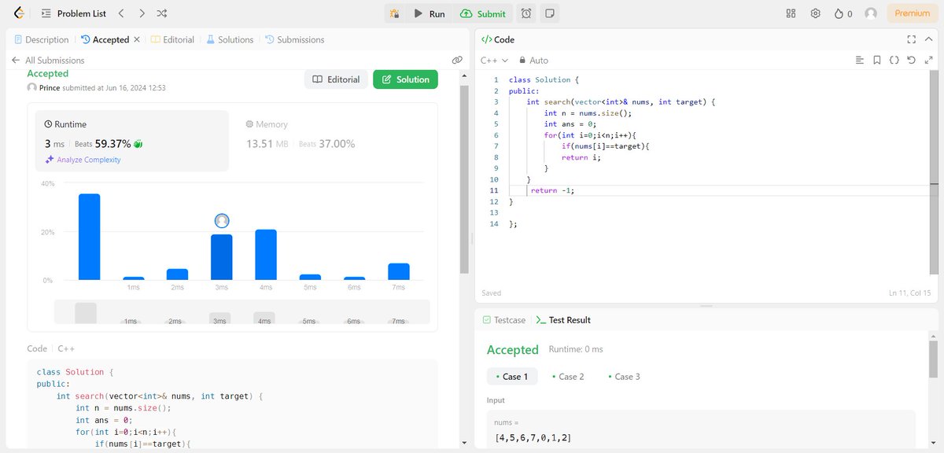
Task: Click the green Solution button
Action: pos(405,79)
